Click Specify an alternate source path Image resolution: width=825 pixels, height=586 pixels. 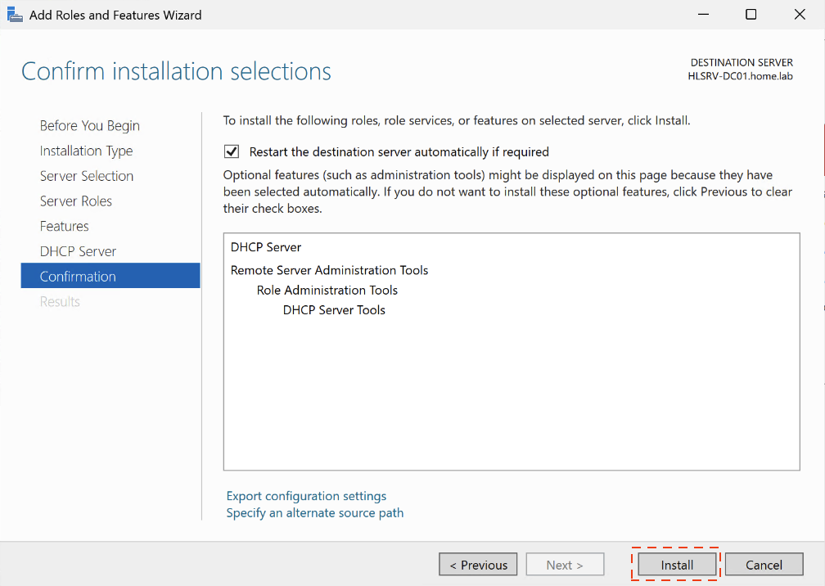(x=315, y=513)
